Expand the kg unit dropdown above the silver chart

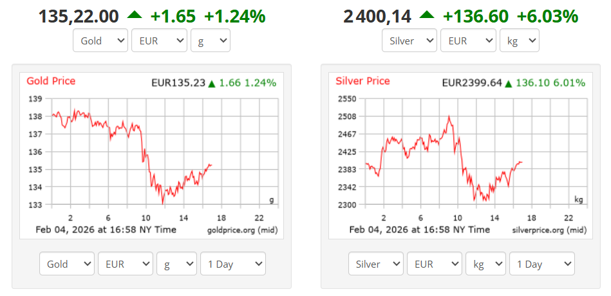click(x=520, y=41)
